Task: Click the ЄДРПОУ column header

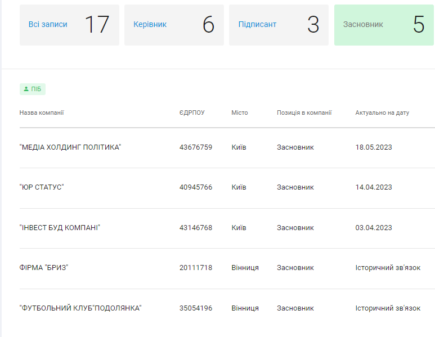Action: point(192,113)
